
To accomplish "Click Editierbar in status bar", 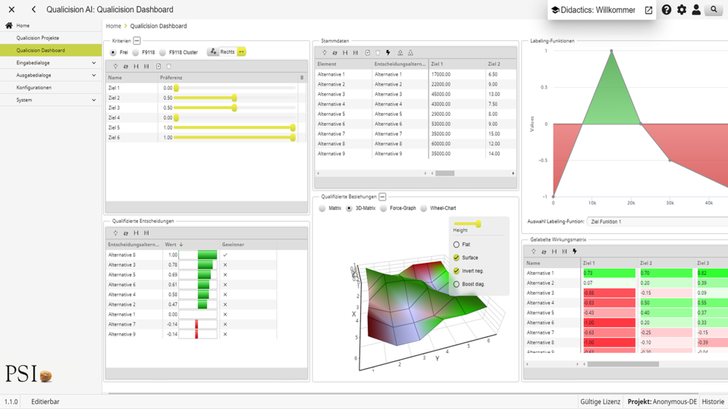I will [45, 401].
